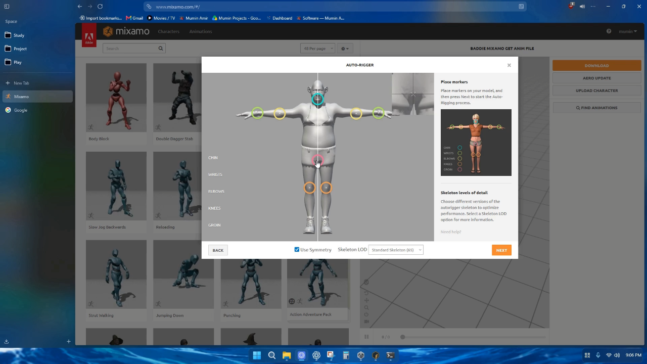Select the pink groin marker on the model
This screenshot has width=647, height=364.
pos(317,161)
